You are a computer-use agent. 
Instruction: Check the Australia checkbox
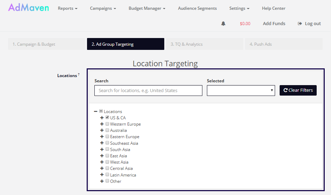click(107, 130)
